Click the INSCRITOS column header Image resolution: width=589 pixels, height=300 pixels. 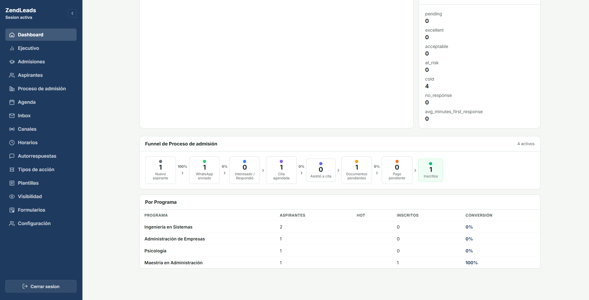[x=407, y=215]
